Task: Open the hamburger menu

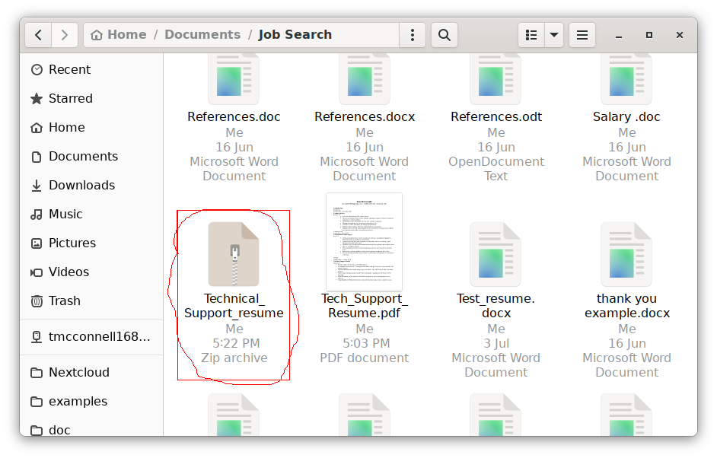Action: 582,34
